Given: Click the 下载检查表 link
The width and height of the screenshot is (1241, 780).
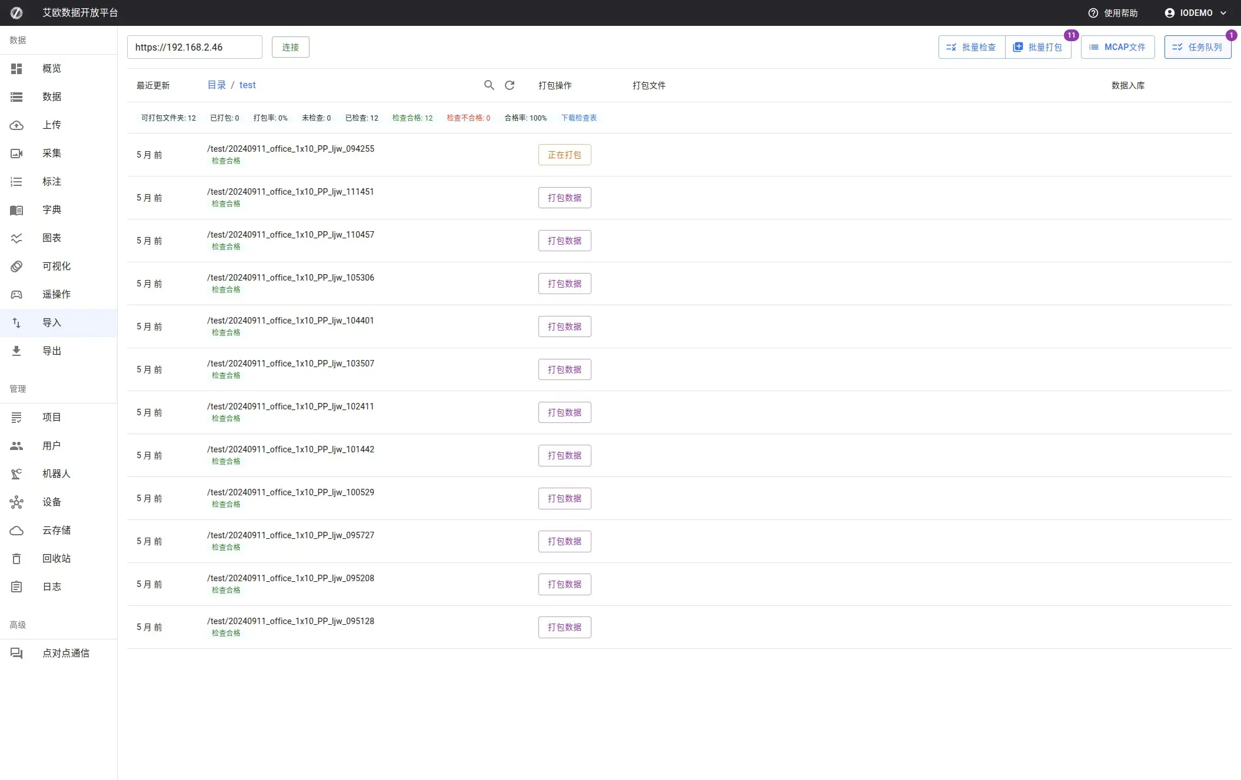Looking at the screenshot, I should click(x=578, y=118).
